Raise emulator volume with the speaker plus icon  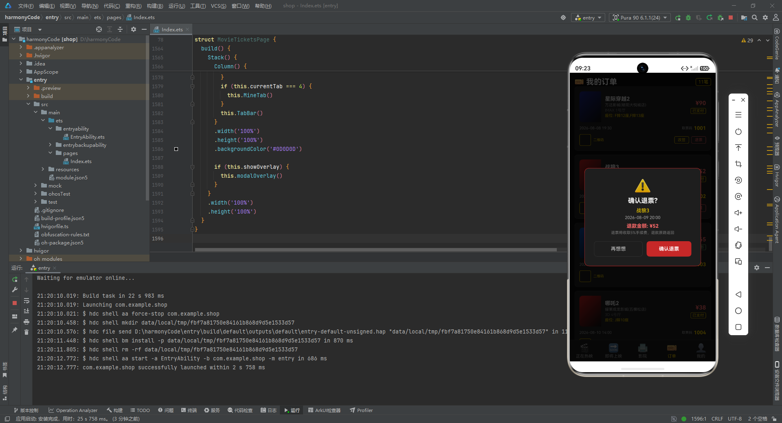tap(738, 213)
